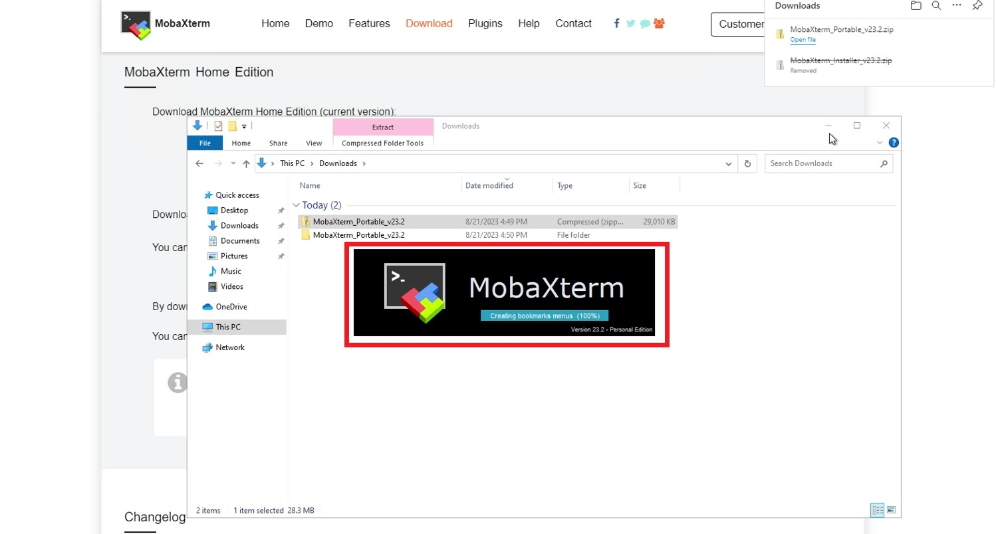The width and height of the screenshot is (996, 534).
Task: Open the Plugins page link
Action: [x=485, y=23]
